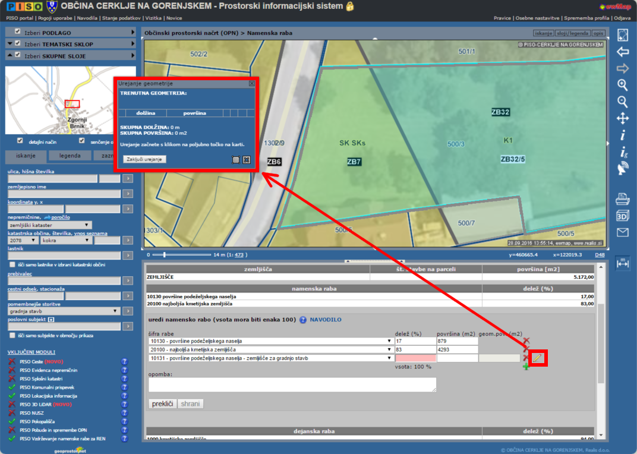This screenshot has height=454, width=637.
Task: Click the envelope mail icon
Action: tap(622, 232)
